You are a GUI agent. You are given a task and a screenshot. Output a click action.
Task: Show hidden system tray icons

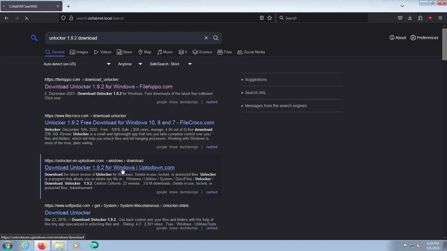[398, 246]
